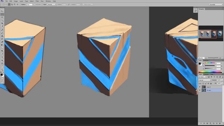Select the Rectangular Marquee tool in toolbox
Screen dimensions: 224x126
(x=2, y=14)
